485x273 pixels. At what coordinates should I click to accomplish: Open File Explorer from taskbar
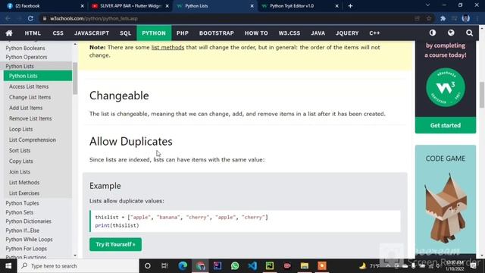click(x=305, y=266)
